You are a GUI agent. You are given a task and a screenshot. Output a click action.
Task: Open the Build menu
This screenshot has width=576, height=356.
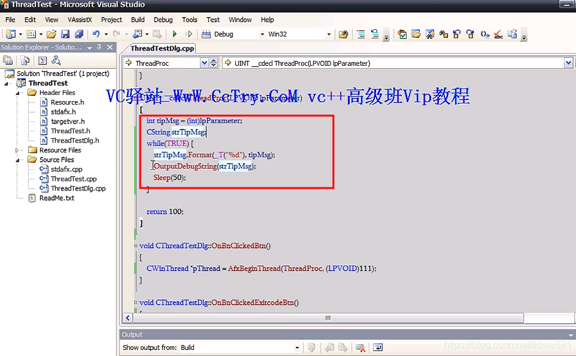pyautogui.click(x=138, y=20)
